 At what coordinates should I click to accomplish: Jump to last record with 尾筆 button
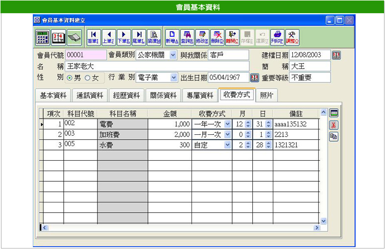(139, 37)
